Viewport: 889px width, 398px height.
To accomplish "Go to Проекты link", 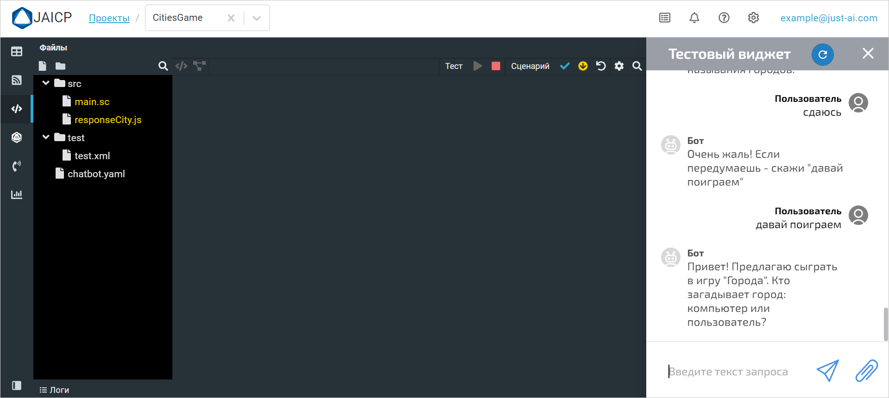I will [x=109, y=18].
